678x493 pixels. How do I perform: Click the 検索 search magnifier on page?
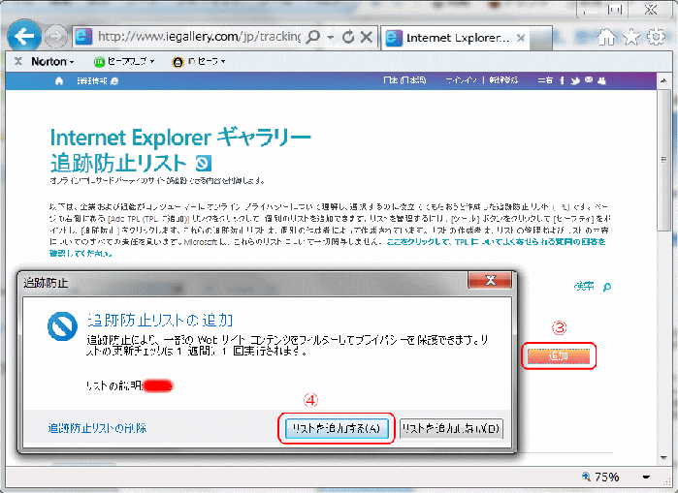tap(606, 287)
